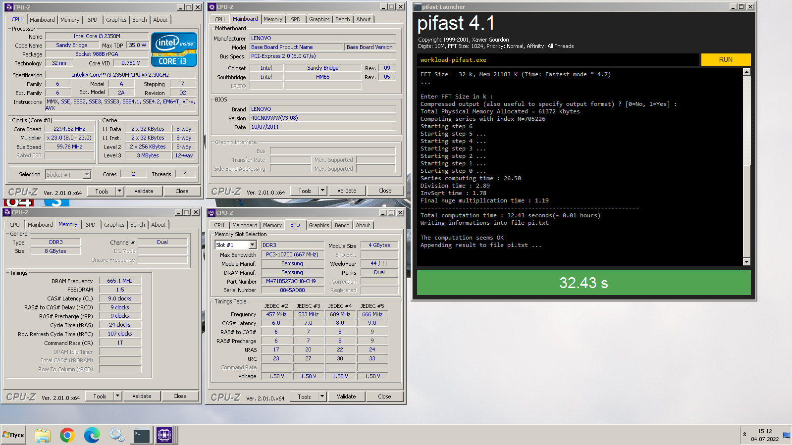Click the Specification i3-2350M CPU field
This screenshot has height=445, width=792.
click(x=120, y=75)
